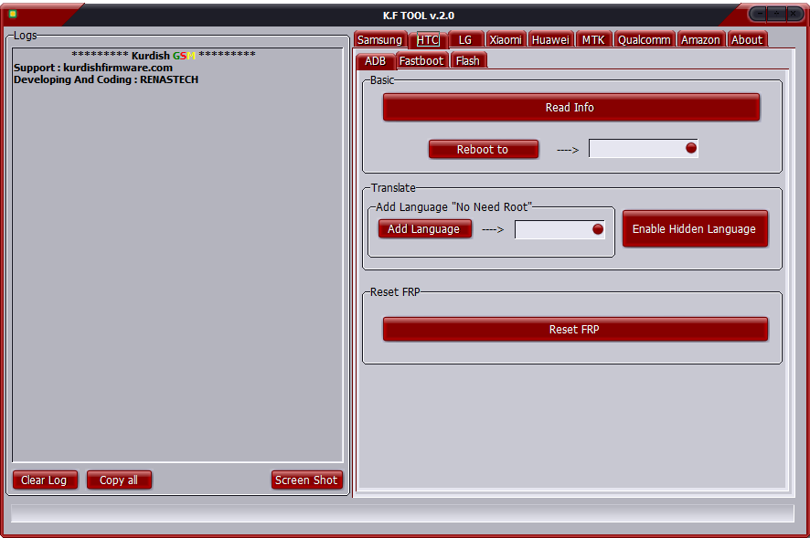The image size is (810, 538).
Task: Click 'Support : kurdishfirmware.com' log line
Action: [93, 68]
